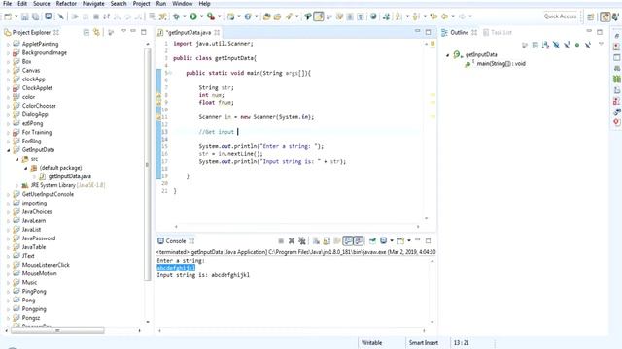Click Remove All Terminated Launches icon

tap(302, 241)
